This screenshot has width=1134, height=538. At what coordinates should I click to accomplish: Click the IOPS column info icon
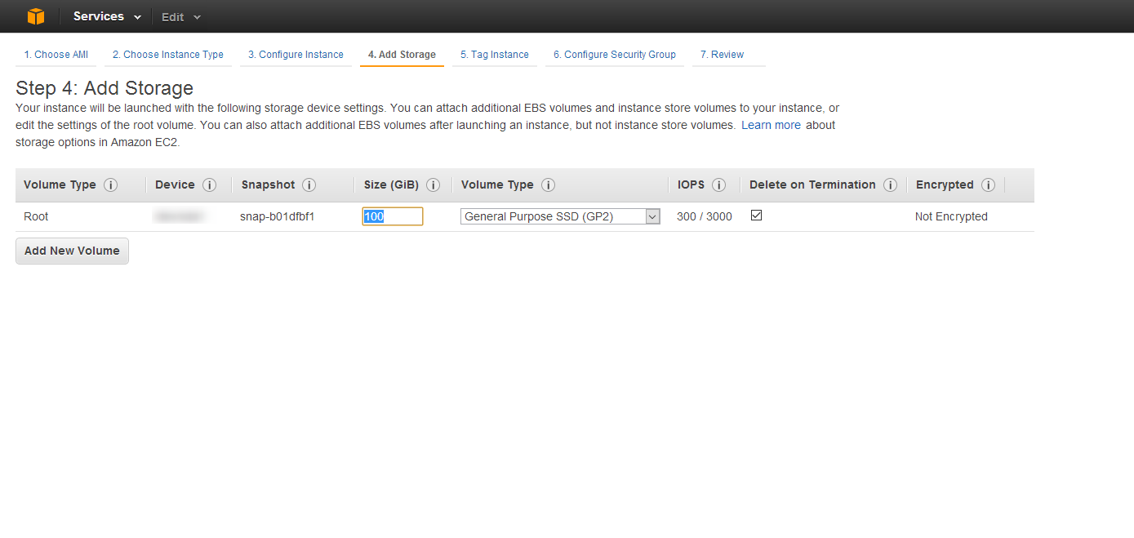pos(719,185)
